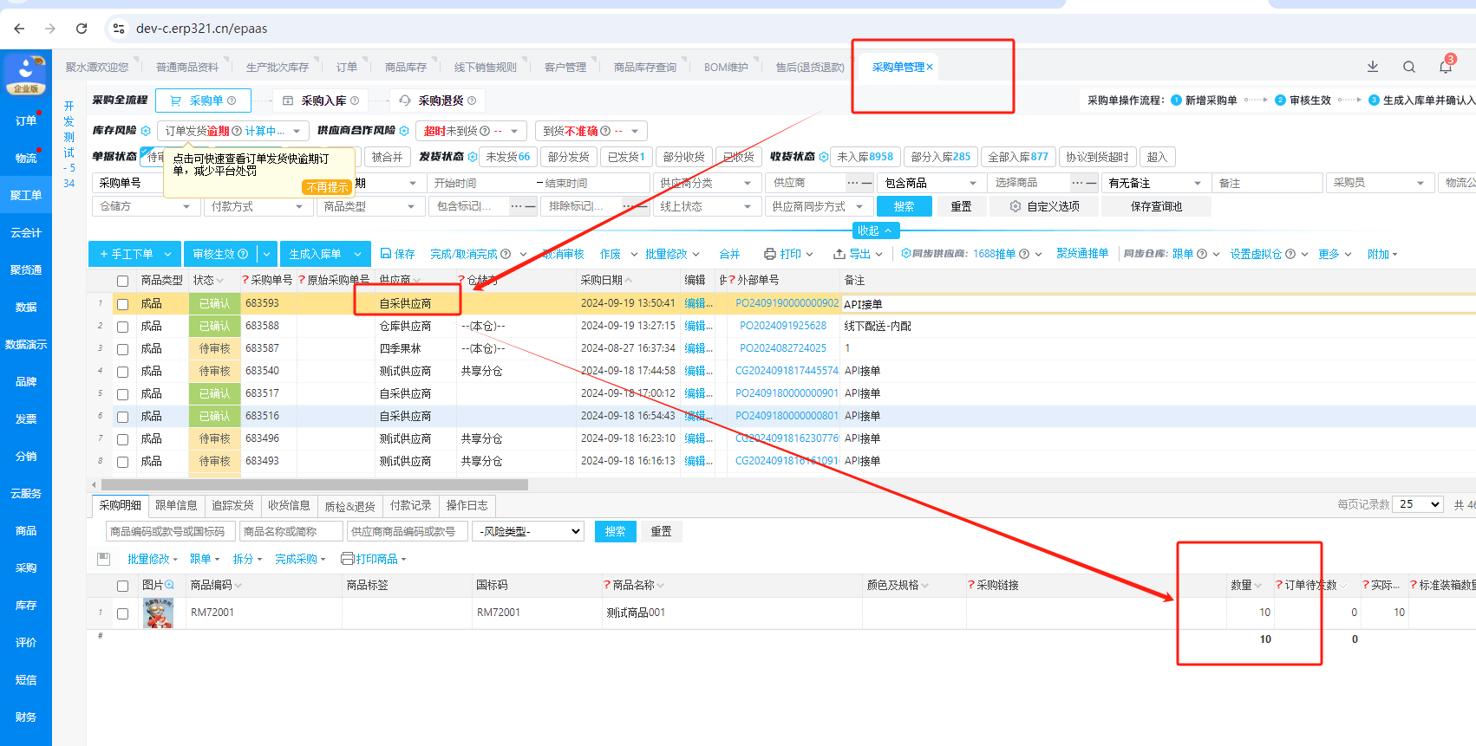Click the 库存风险 settings gear icon
Screen dimensions: 1476x746
146,131
